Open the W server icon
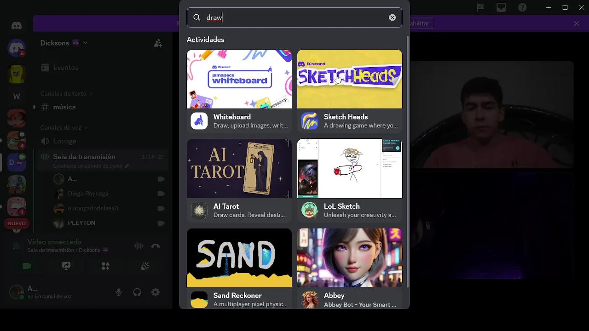 pos(17,96)
